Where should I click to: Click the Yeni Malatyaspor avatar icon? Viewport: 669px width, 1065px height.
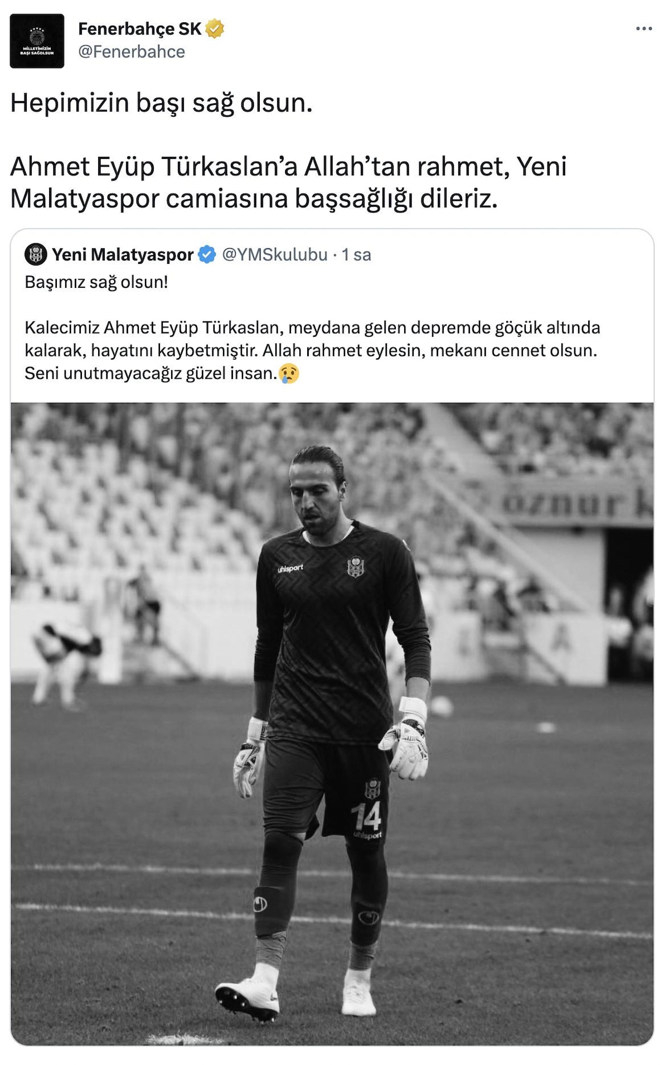pos(36,254)
